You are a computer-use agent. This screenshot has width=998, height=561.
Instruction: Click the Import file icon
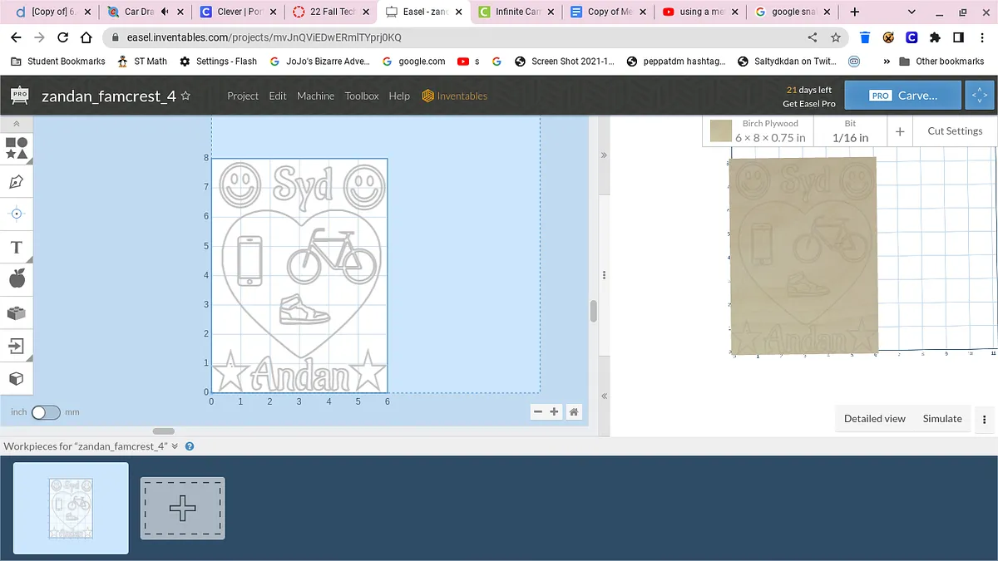pyautogui.click(x=16, y=346)
